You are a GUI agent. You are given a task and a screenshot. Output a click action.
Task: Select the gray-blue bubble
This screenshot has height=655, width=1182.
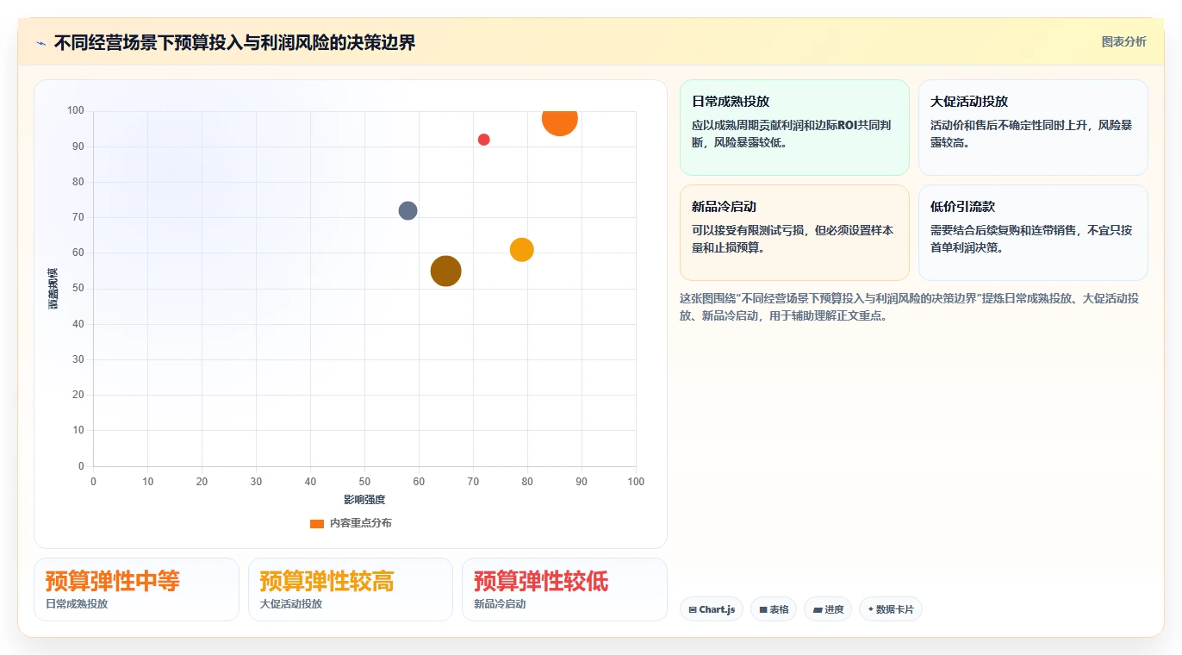pyautogui.click(x=407, y=210)
